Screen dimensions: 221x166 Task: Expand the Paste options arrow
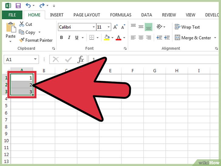pos(10,41)
